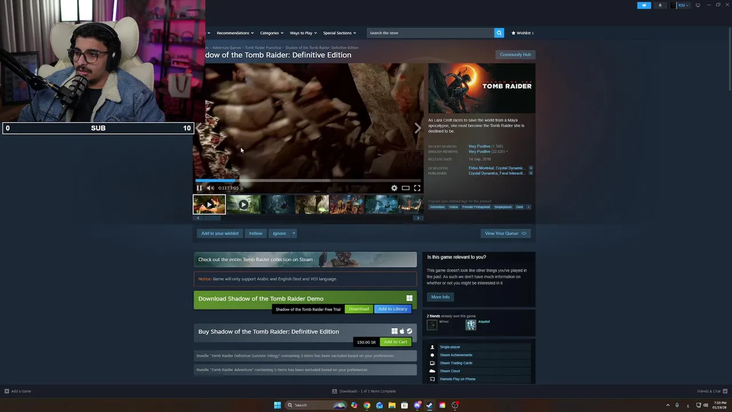Seek on the trailer progress bar
The image size is (732, 412).
coord(308,180)
